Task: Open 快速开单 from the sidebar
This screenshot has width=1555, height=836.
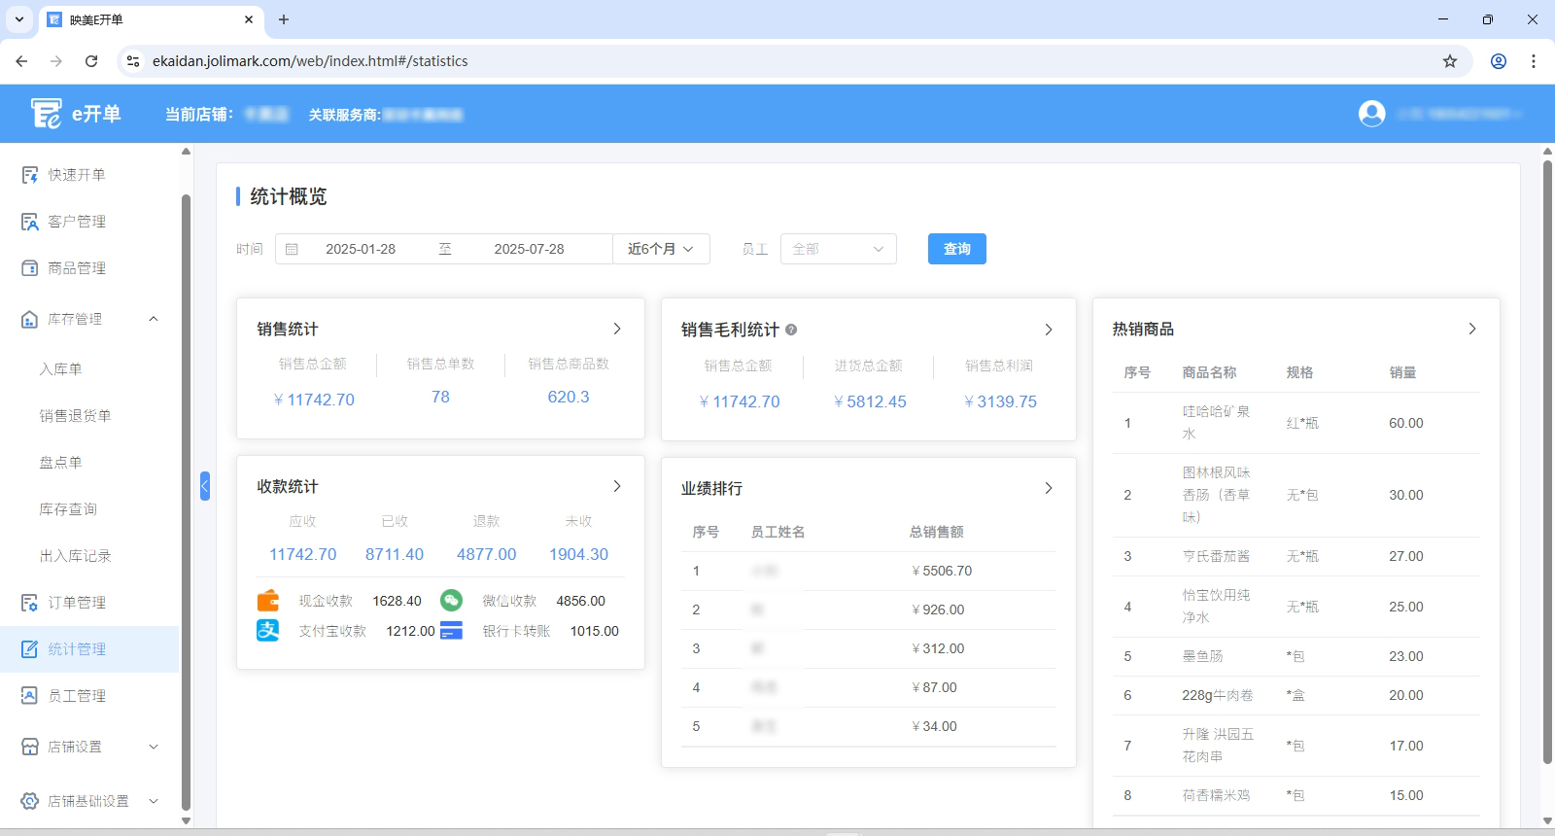Action: [x=77, y=175]
